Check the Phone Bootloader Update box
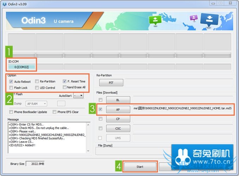This screenshot has height=176, width=239. coord(11,112)
